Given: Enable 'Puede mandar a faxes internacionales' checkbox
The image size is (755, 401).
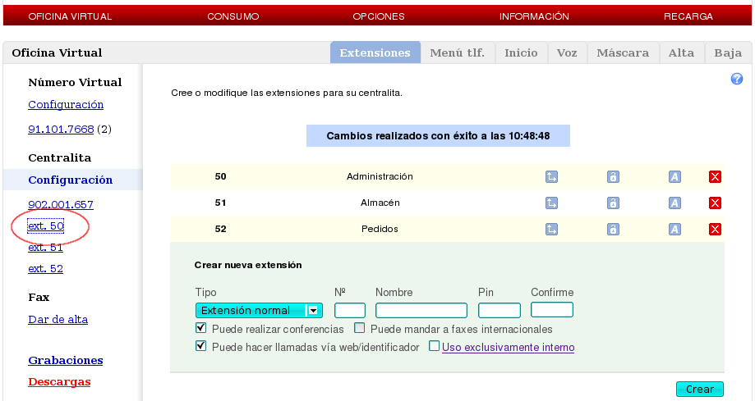Looking at the screenshot, I should click(360, 328).
